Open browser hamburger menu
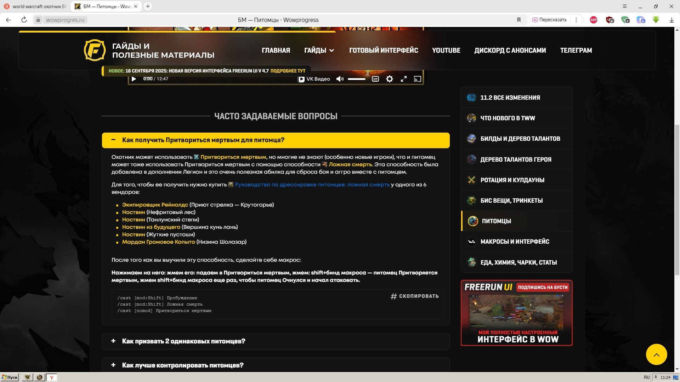This screenshot has height=382, width=680. click(625, 6)
